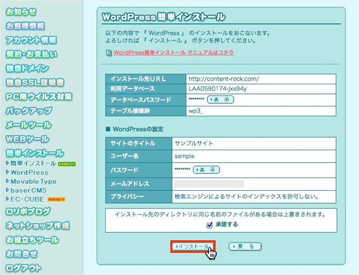Click the ユーザー名 row label
The height and width of the screenshot is (275, 359).
coord(124,156)
